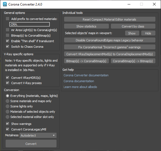This screenshot has height=151, width=161.
Task: Enable Add prefix to converted materials checkbox
Action: click(x=8, y=19)
